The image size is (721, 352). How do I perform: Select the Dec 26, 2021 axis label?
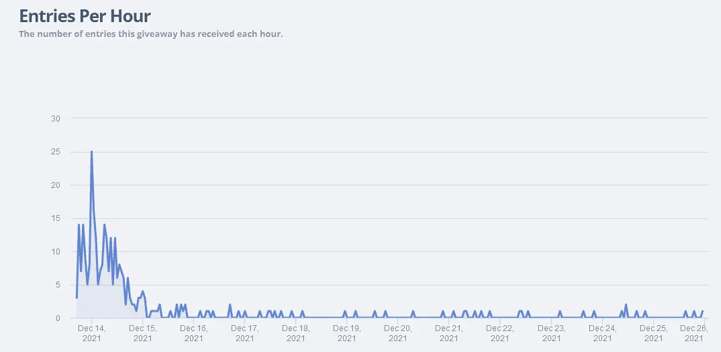pyautogui.click(x=694, y=333)
